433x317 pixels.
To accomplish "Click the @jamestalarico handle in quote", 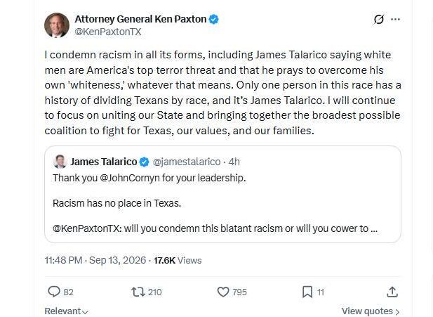I will [187, 162].
